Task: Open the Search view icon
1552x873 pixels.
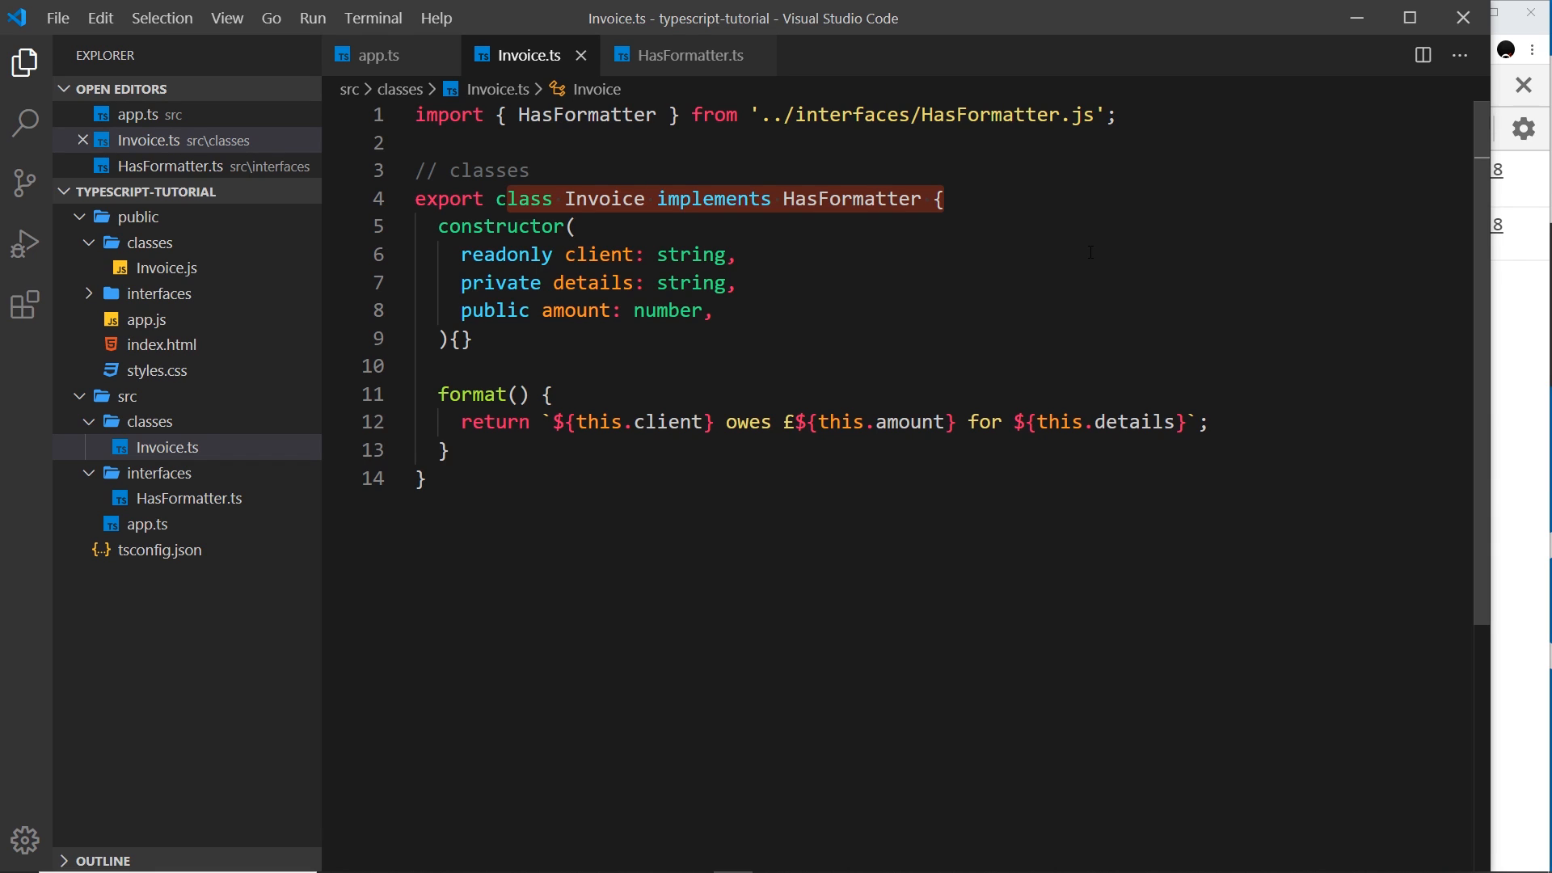Action: coord(25,123)
